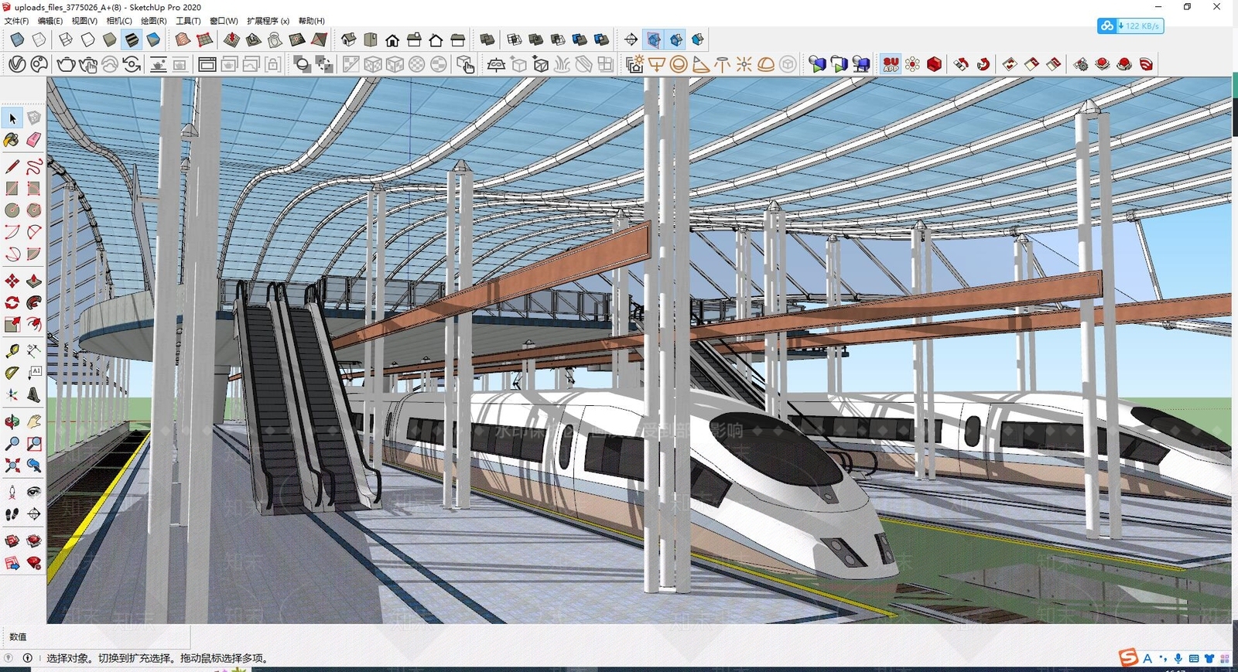Switch to Monochrome face style
This screenshot has height=672, width=1238.
(x=153, y=39)
